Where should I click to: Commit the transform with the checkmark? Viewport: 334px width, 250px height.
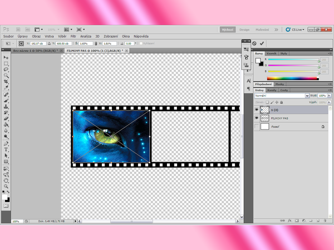[x=262, y=43]
